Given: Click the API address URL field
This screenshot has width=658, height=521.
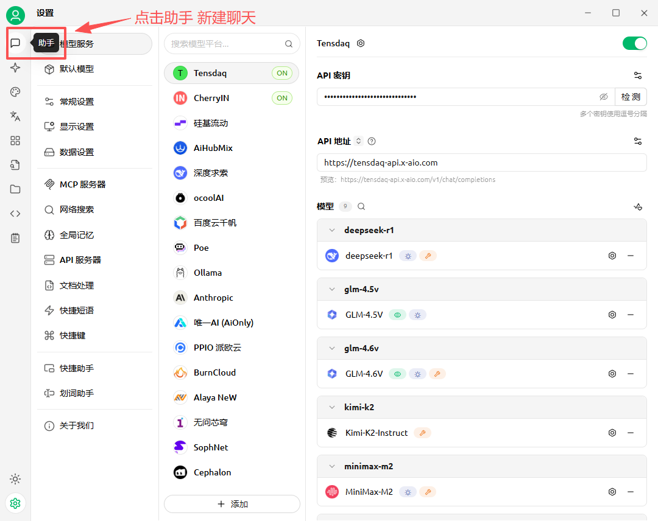Looking at the screenshot, I should click(482, 163).
